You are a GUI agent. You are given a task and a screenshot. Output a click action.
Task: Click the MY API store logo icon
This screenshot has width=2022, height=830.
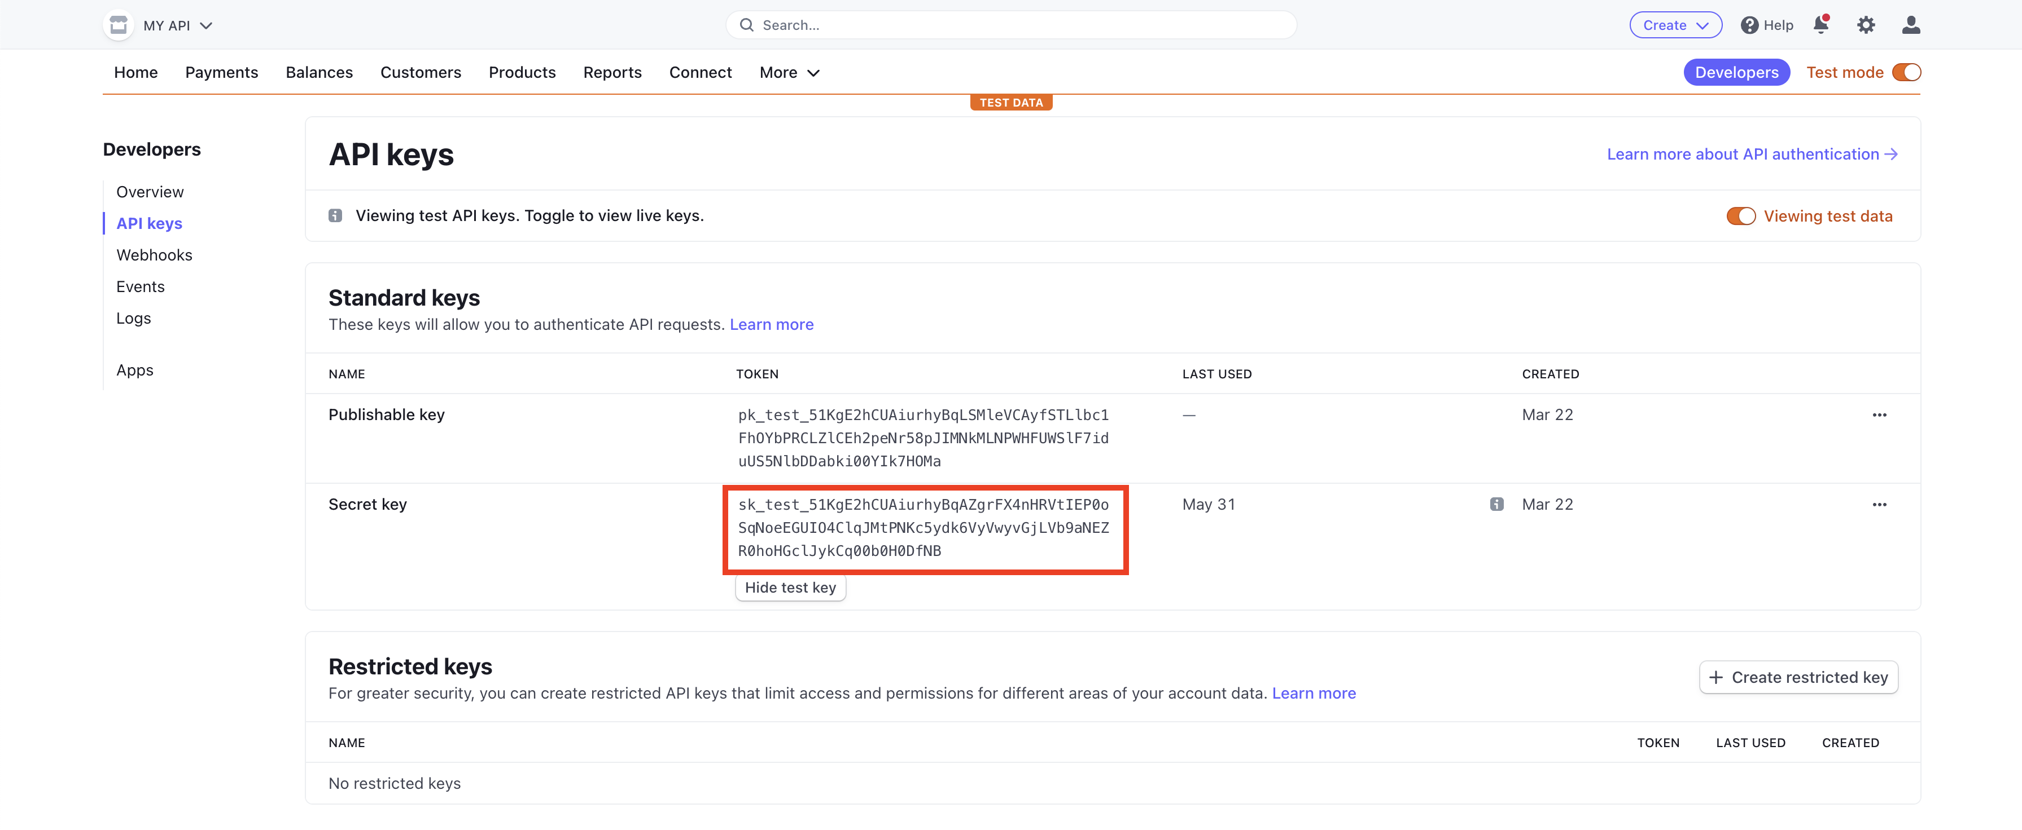coord(119,25)
